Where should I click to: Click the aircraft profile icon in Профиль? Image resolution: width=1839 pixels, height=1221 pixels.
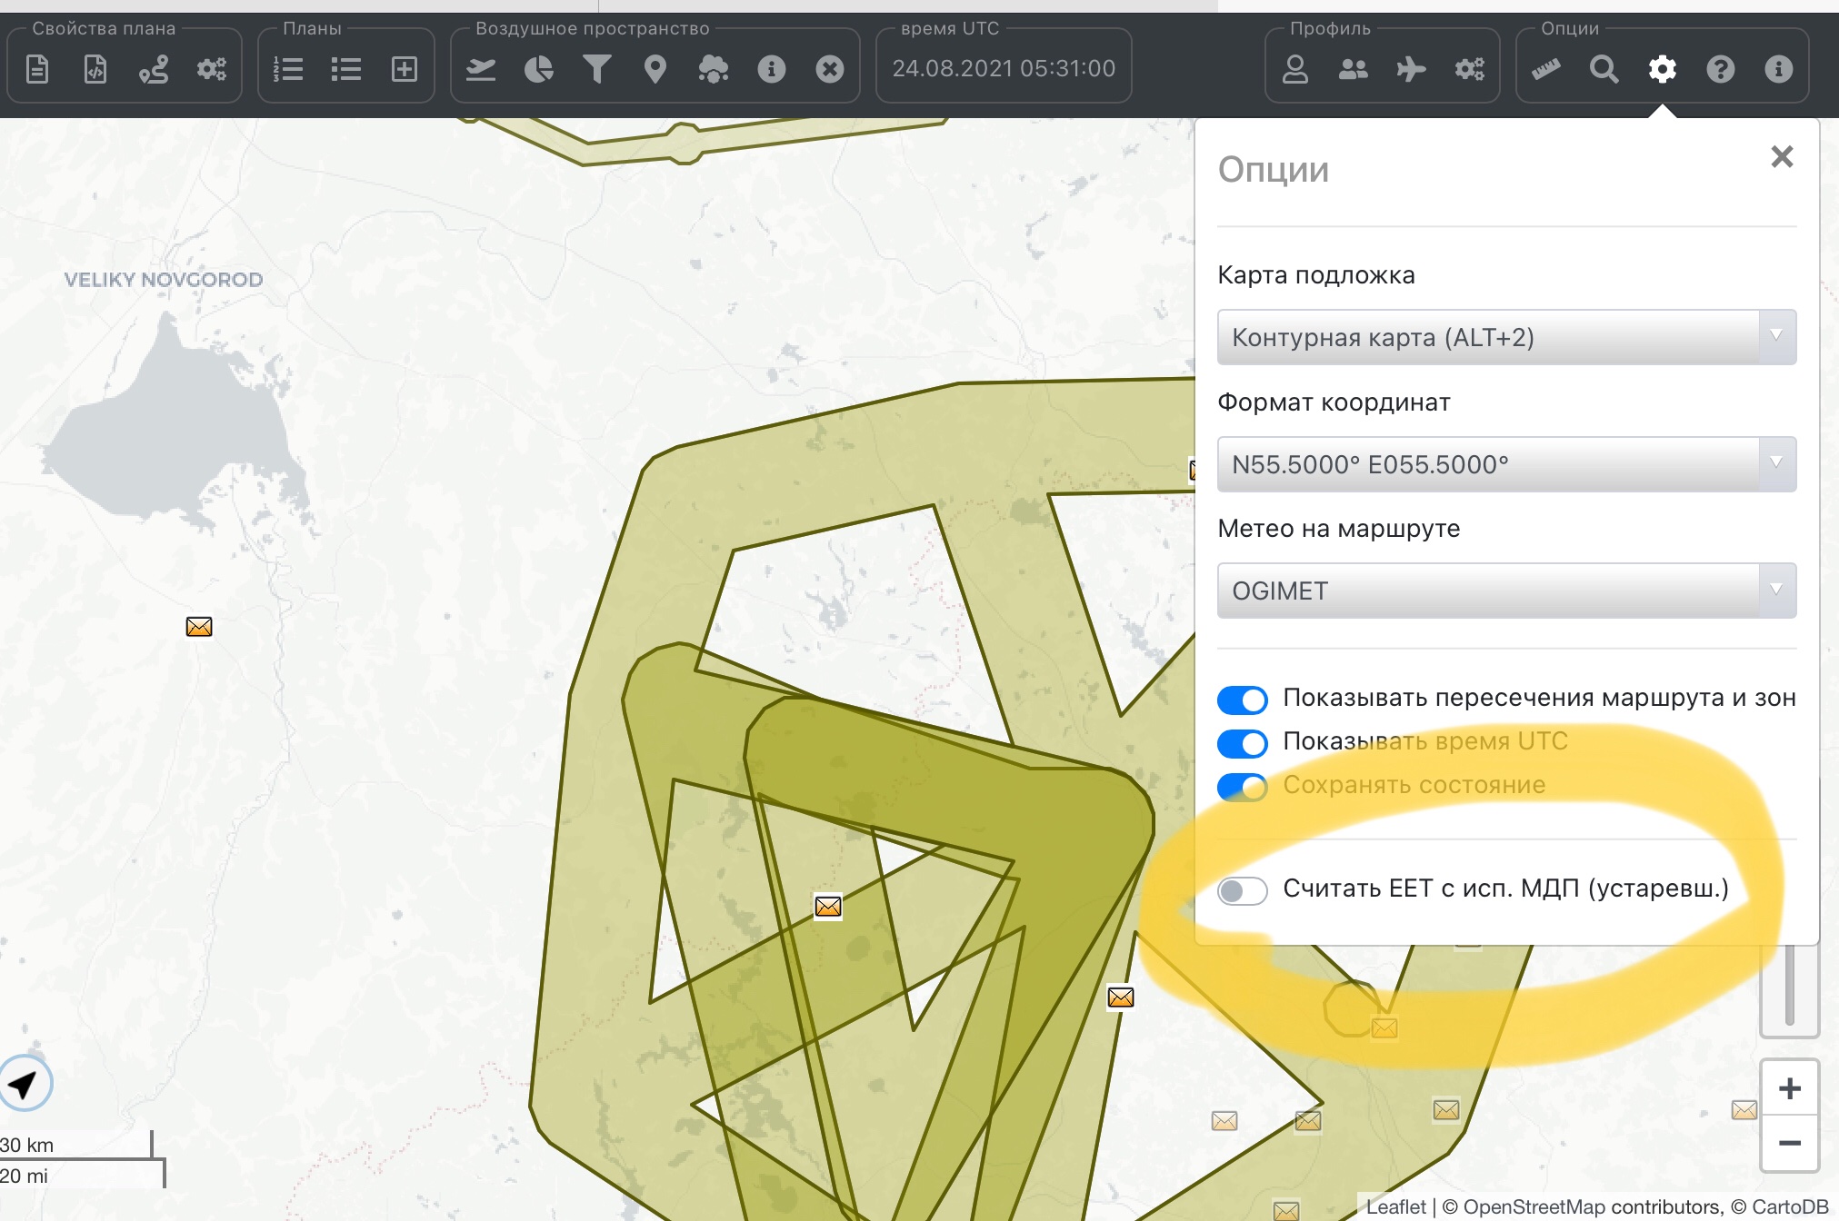1411,69
